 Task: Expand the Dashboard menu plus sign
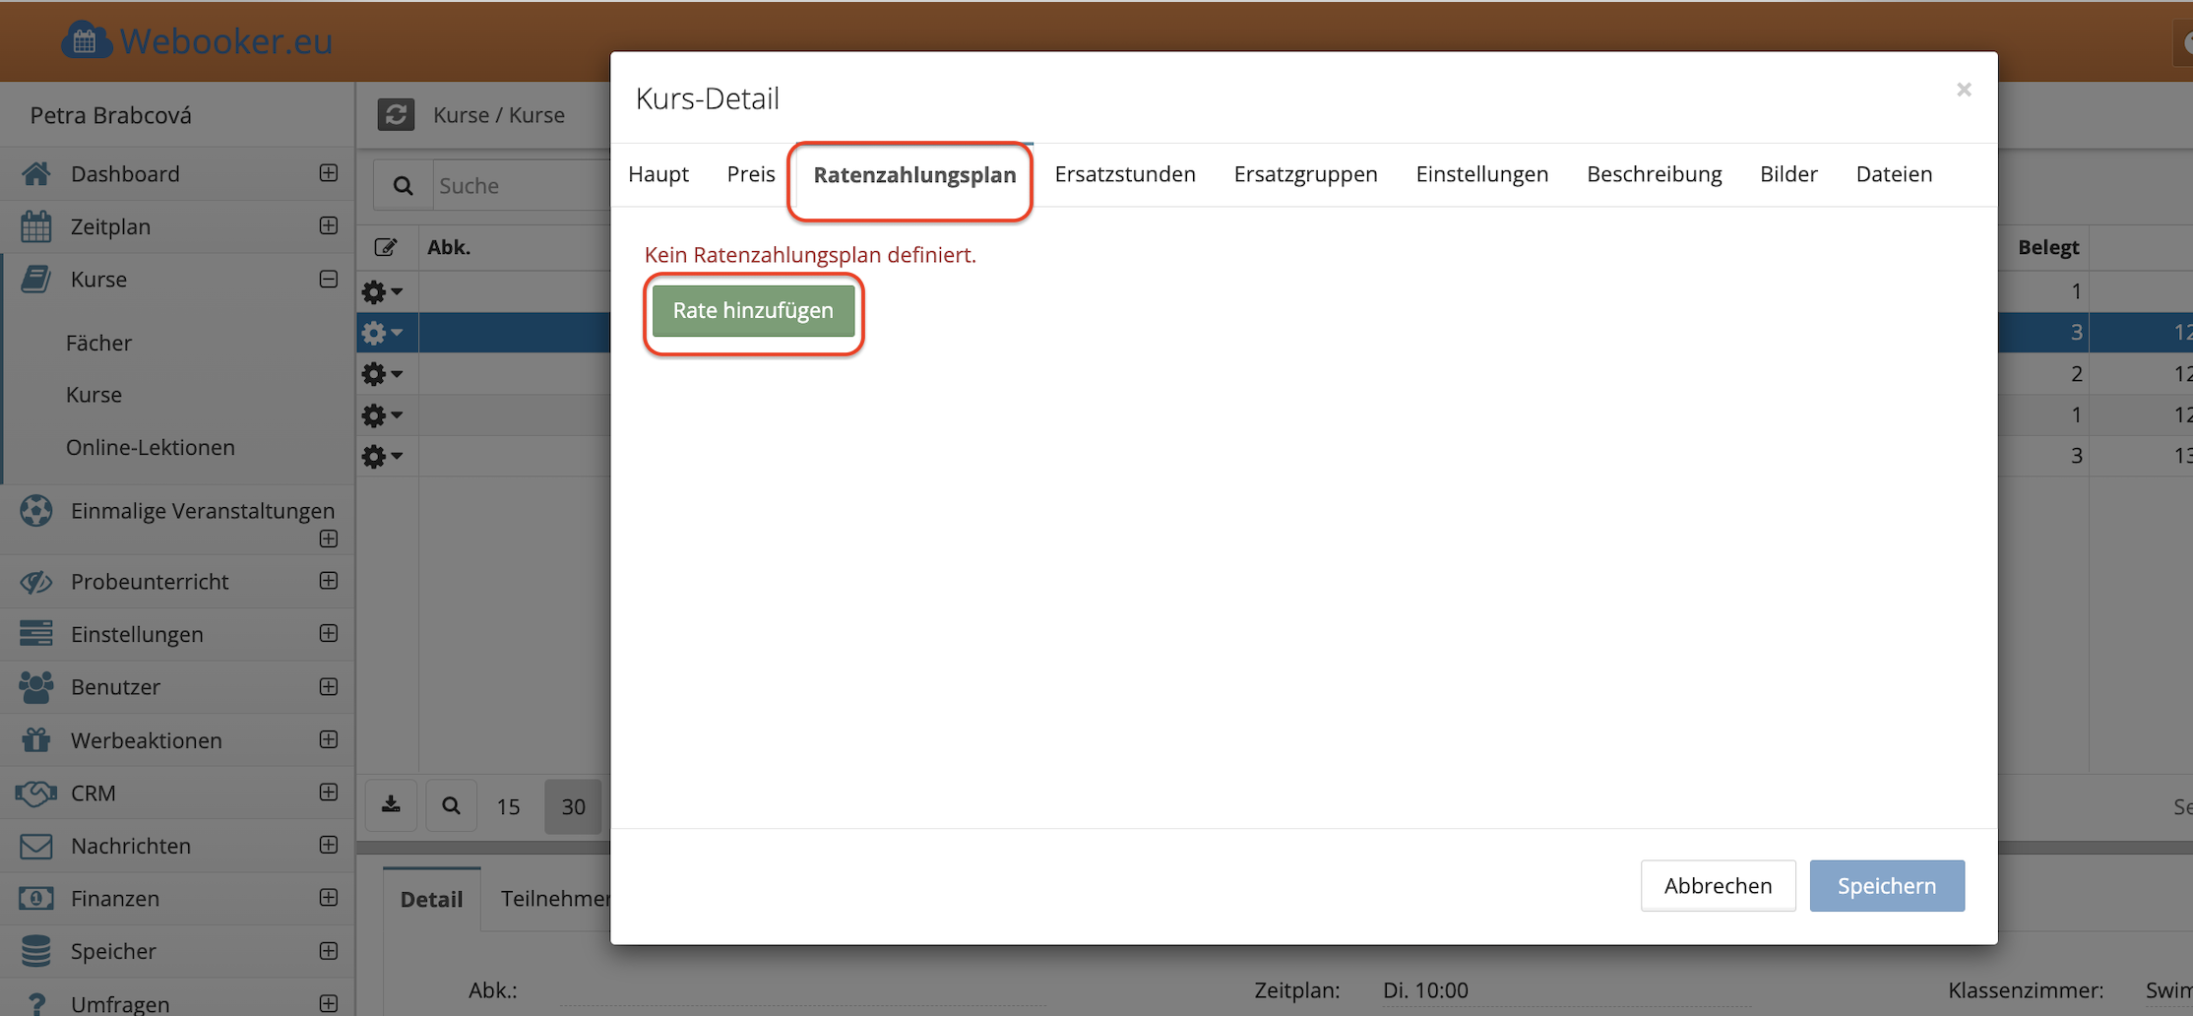329,173
